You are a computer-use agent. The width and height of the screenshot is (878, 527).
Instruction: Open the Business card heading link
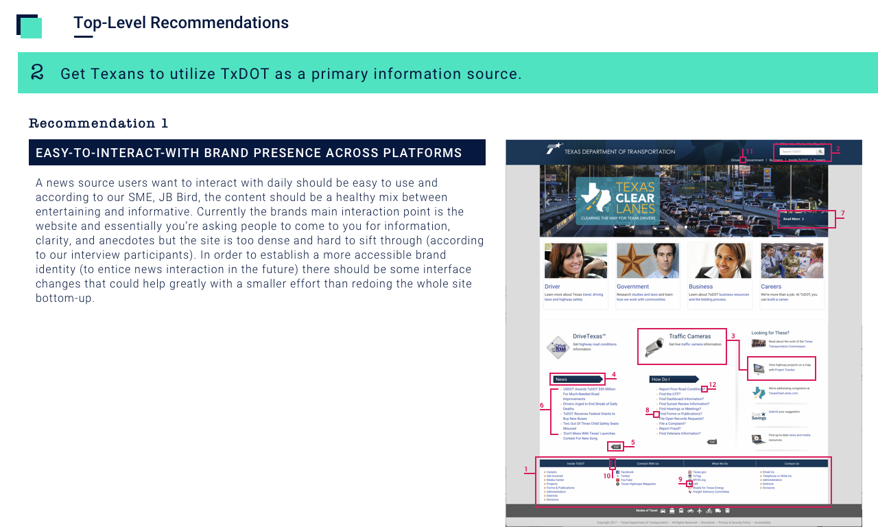[x=700, y=287]
